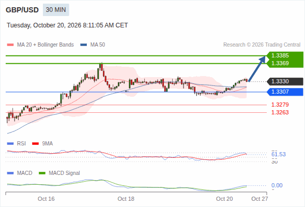Click the GBP/USD pair title
The image size is (305, 207).
click(x=22, y=10)
